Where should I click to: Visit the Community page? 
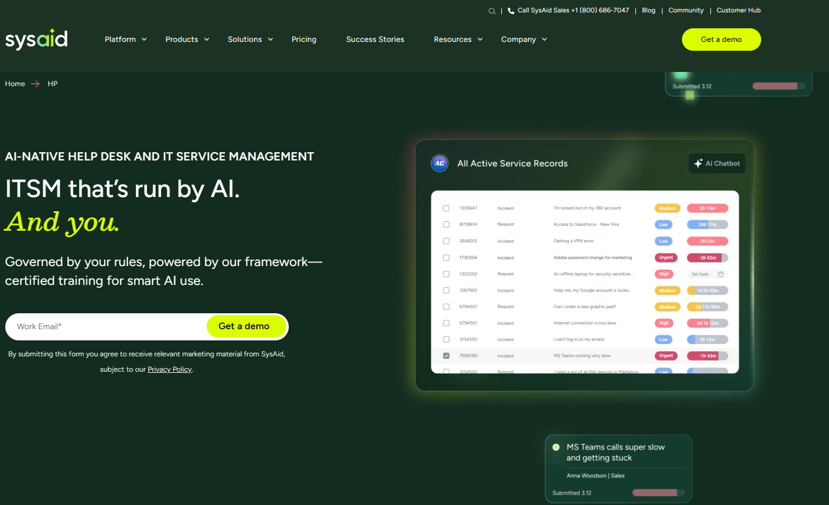pos(686,11)
